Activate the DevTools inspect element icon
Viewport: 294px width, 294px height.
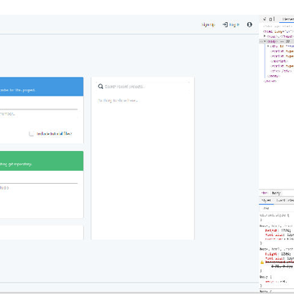[x=265, y=19]
